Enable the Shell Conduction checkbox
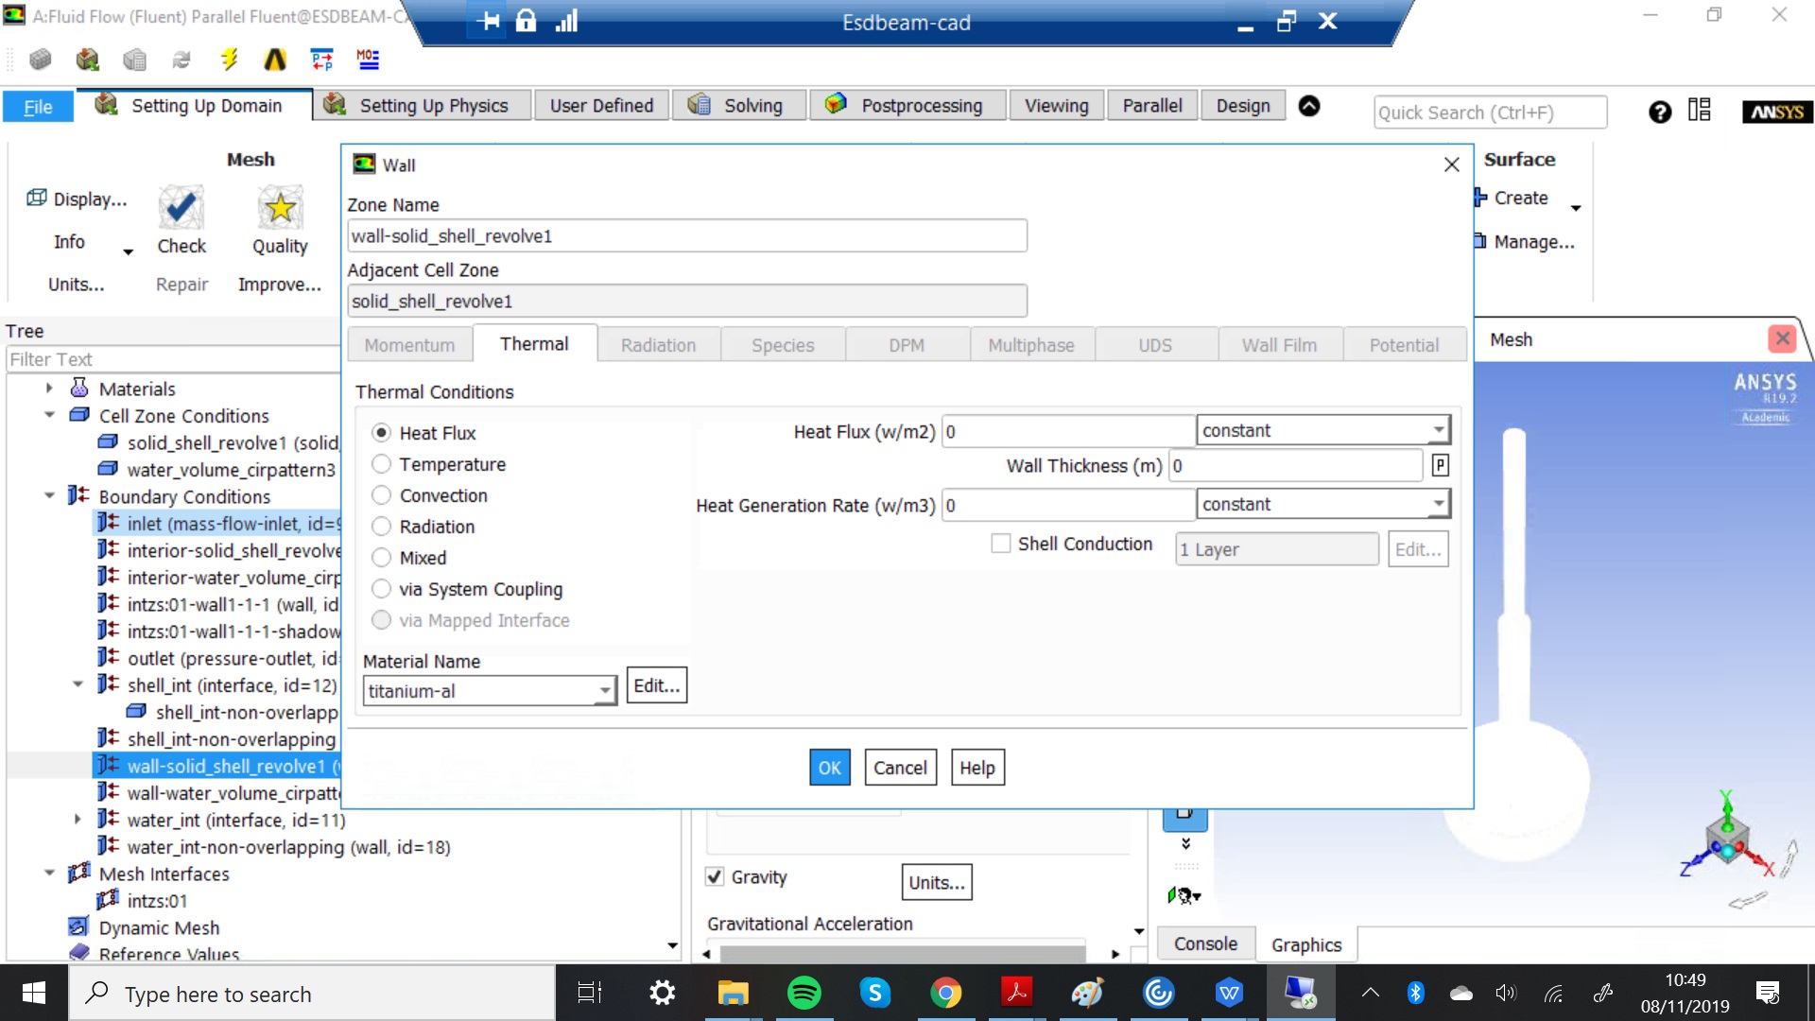The image size is (1815, 1021). (x=1000, y=544)
